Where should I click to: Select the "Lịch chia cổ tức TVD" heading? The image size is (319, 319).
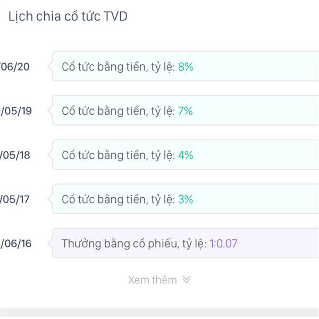coord(68,16)
